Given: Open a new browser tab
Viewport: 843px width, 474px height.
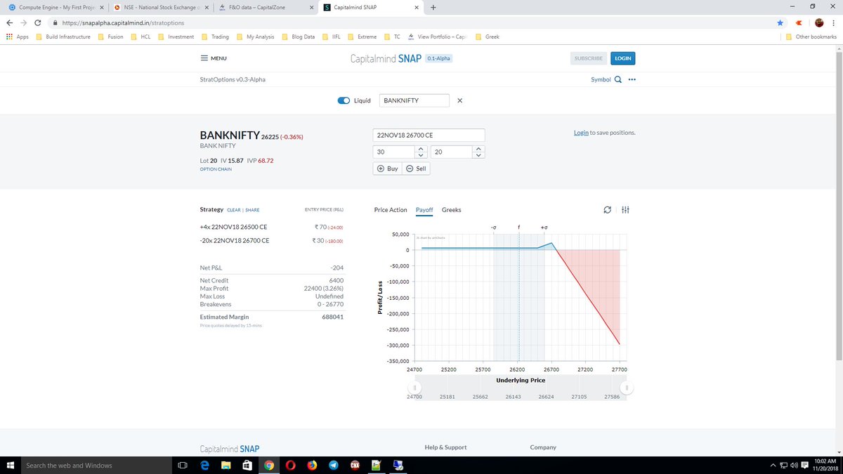Looking at the screenshot, I should 433,8.
